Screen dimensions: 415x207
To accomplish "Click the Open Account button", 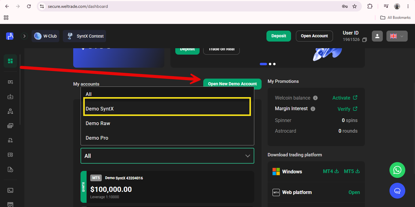I will coord(314,36).
